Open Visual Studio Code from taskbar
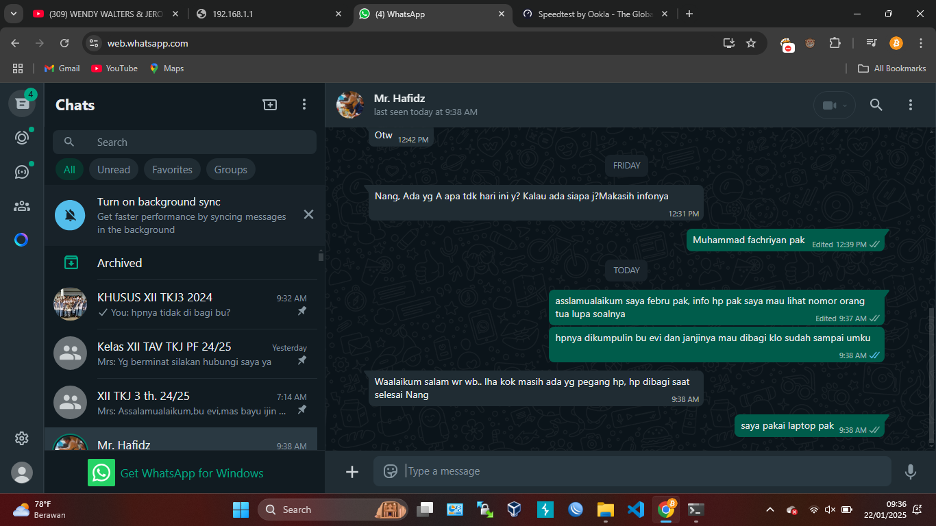The width and height of the screenshot is (936, 526). pos(636,510)
